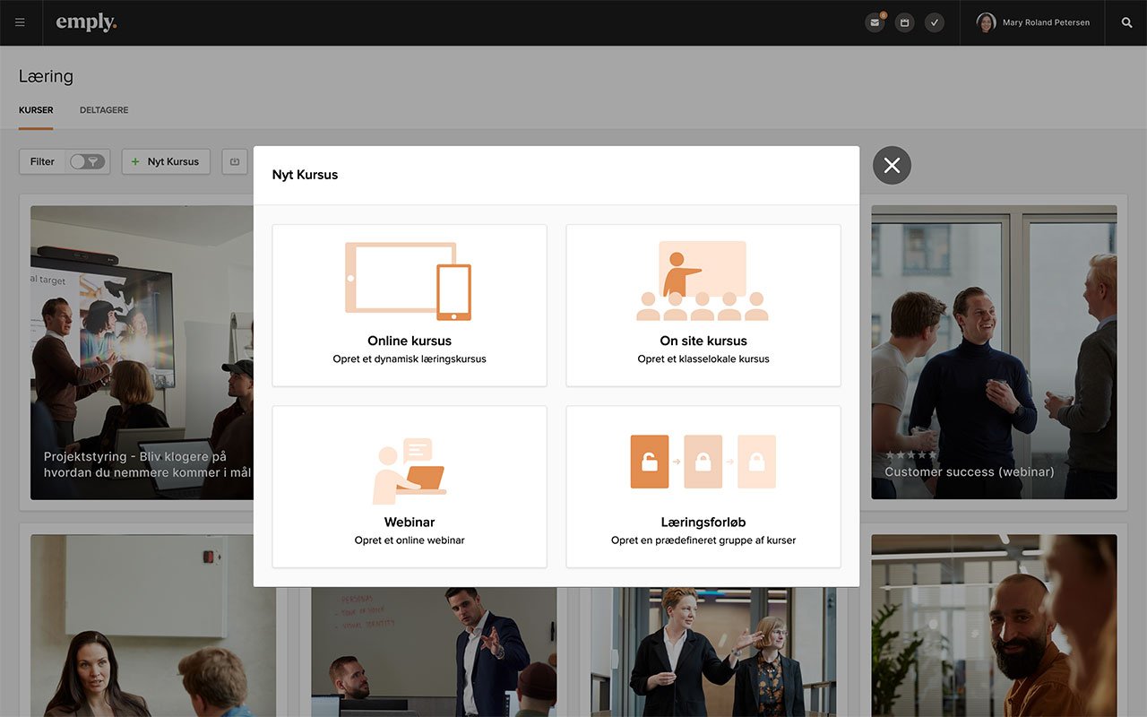Choose Webinar course option

410,487
